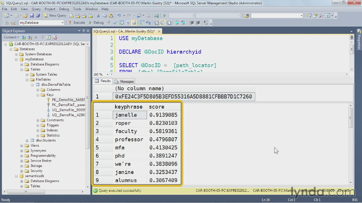Expand the Programmability folder
Viewport: 362px width, 203px height.
point(22,156)
